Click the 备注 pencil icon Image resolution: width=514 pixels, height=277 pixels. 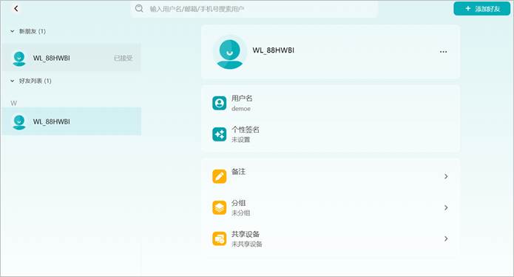220,176
